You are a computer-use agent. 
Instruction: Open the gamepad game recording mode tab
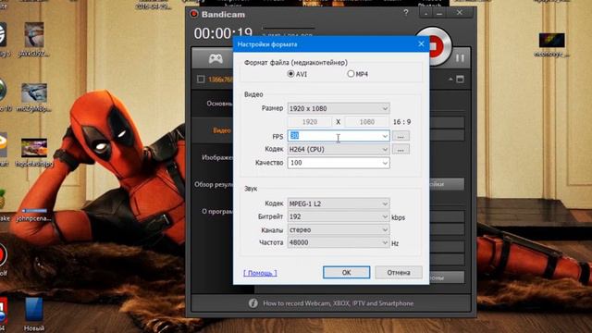pos(216,58)
